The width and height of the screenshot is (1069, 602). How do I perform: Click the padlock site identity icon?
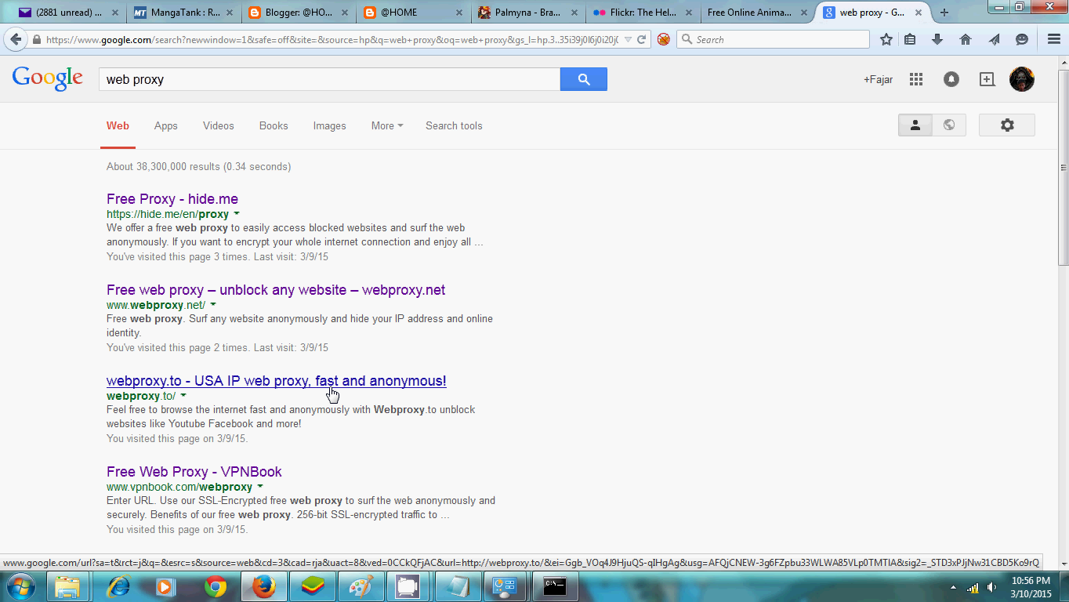click(x=36, y=40)
